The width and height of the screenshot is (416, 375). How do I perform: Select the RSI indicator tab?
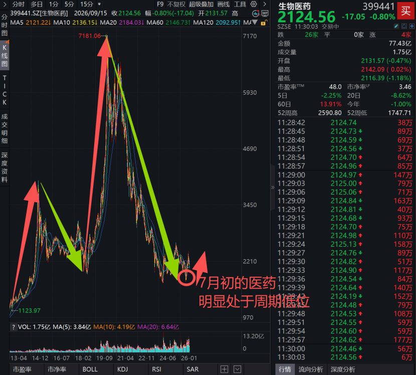click(x=156, y=369)
